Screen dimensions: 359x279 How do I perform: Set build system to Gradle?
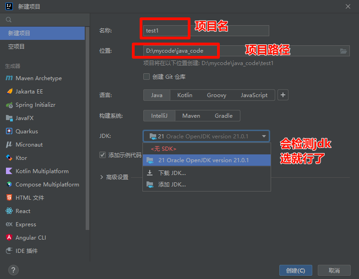click(x=223, y=115)
